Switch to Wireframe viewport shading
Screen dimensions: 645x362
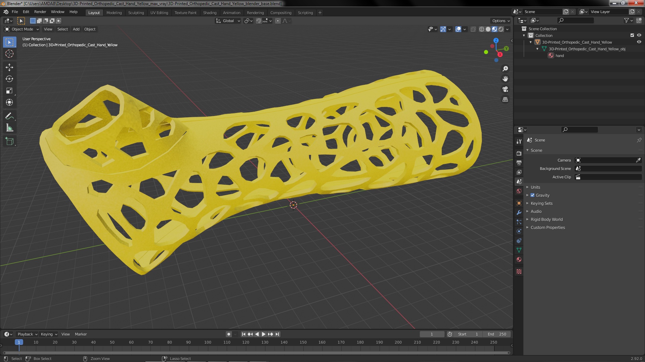pos(482,29)
